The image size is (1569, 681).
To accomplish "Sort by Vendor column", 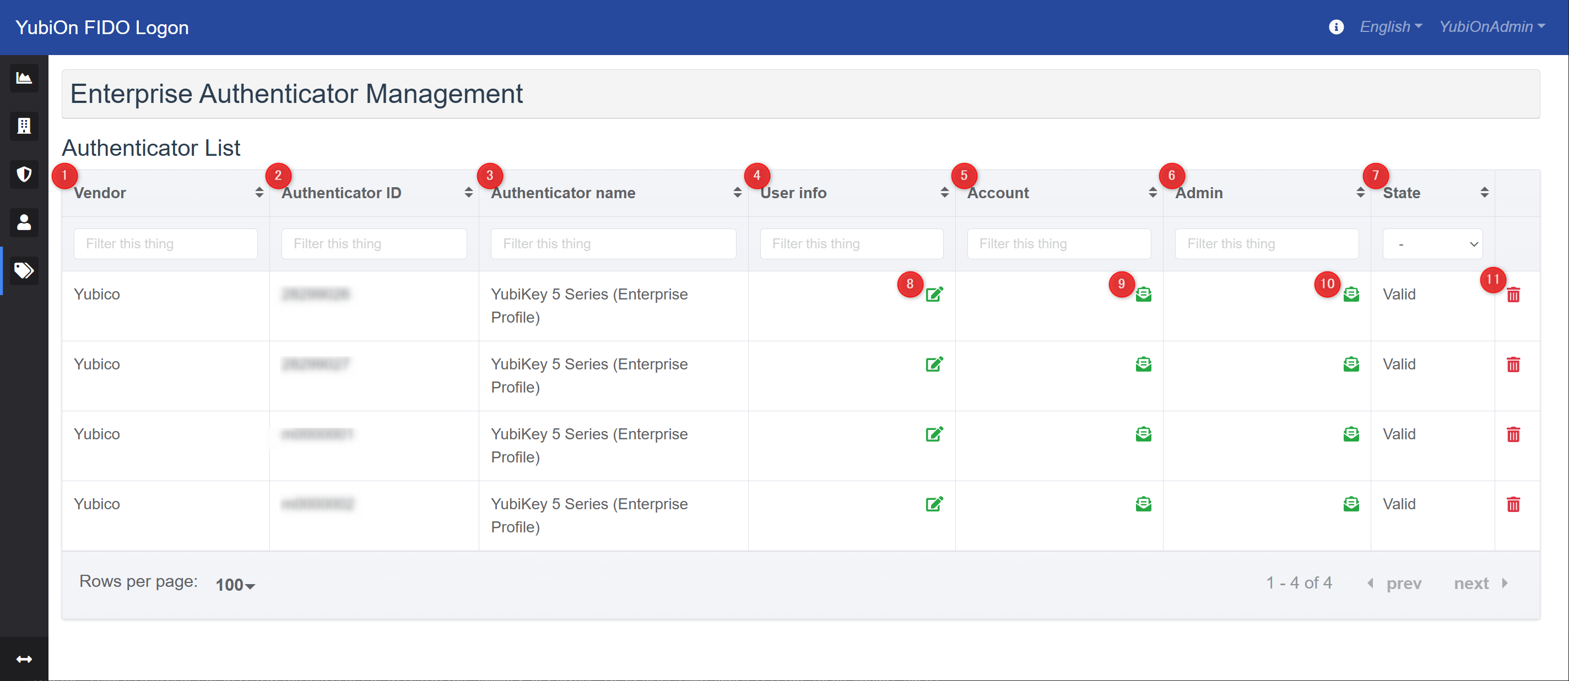I will [259, 193].
